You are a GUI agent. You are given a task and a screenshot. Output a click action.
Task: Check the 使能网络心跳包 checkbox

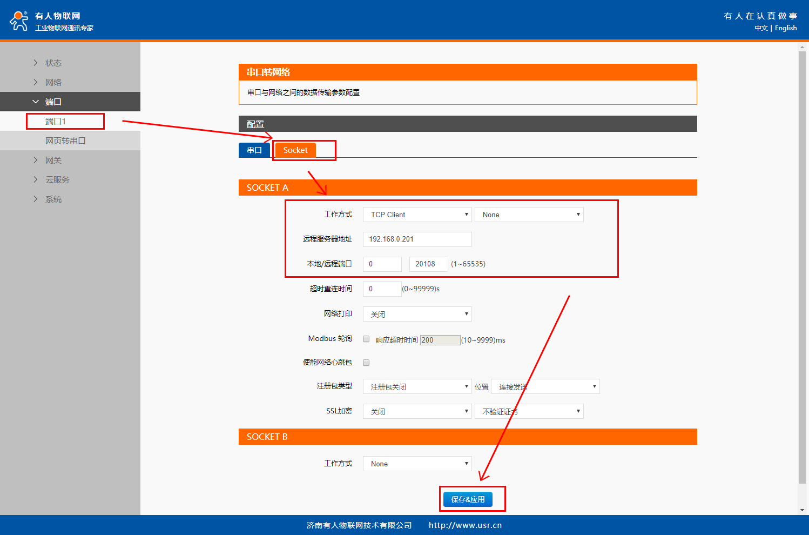366,363
